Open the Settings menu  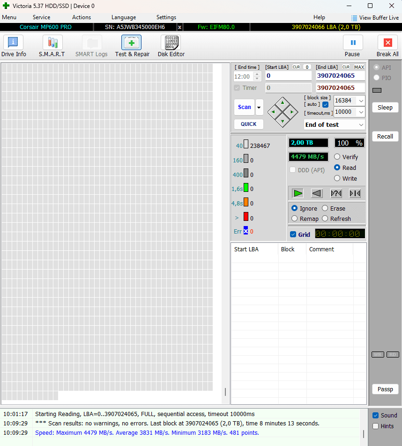pos(166,17)
